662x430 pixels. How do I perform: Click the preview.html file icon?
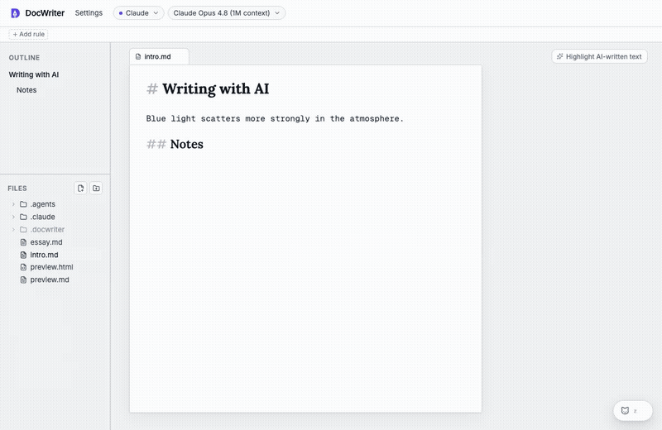(x=24, y=267)
